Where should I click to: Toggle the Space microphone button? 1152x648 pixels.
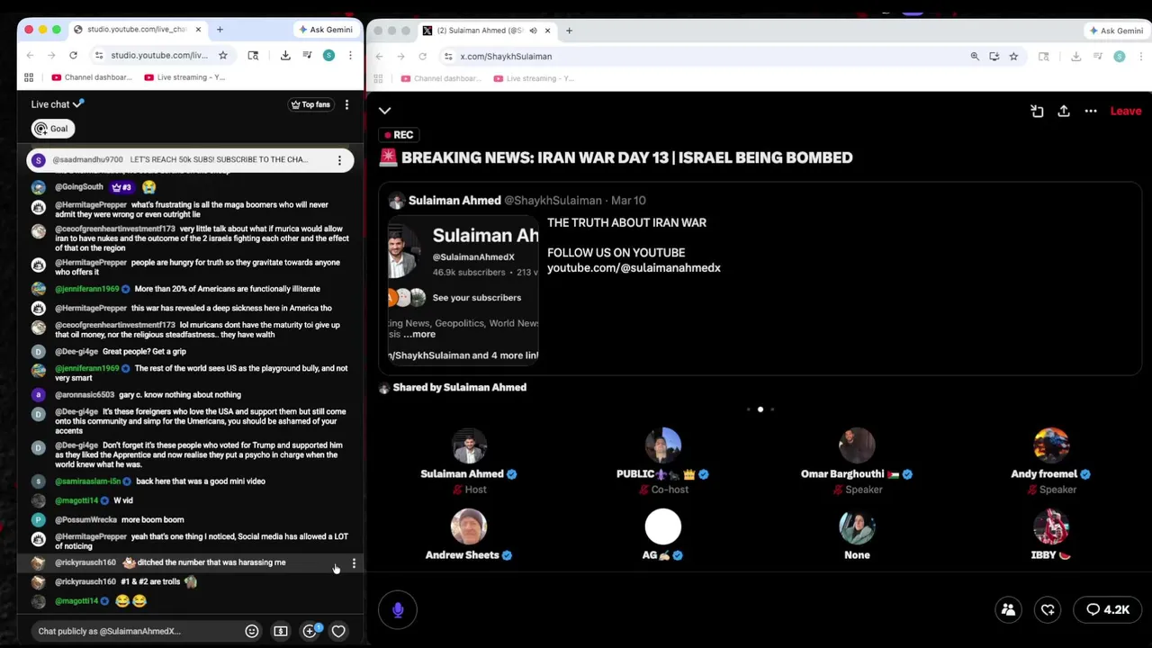click(398, 609)
